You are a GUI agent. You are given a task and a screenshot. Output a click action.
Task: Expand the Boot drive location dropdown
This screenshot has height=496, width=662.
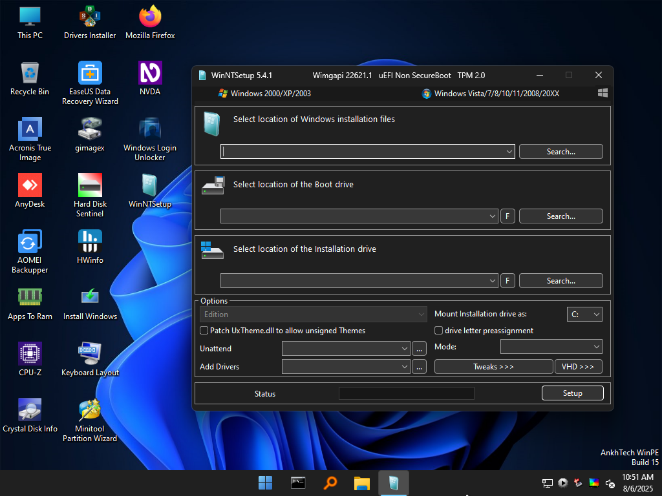pyautogui.click(x=493, y=216)
